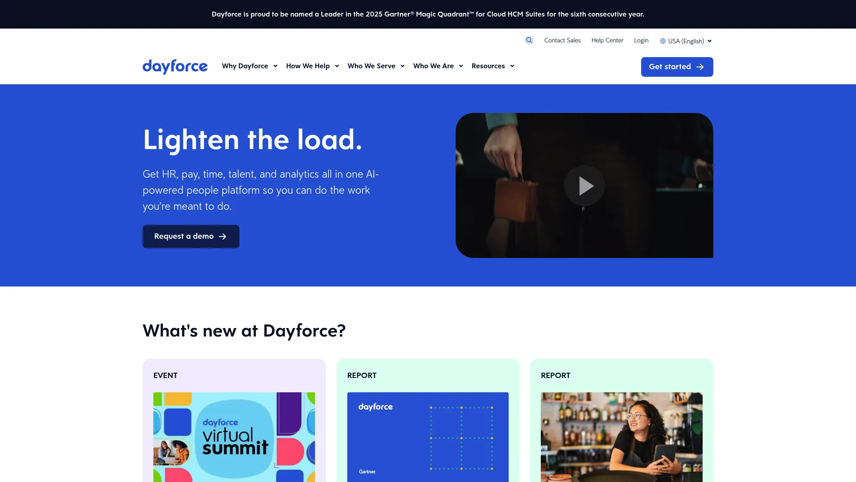Click the What's new at Dayforce heading
This screenshot has width=856, height=482.
[244, 331]
